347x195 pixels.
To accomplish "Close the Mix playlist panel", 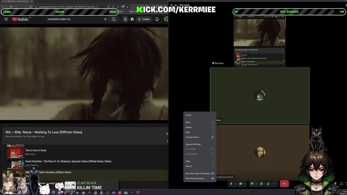I will click(x=167, y=134).
